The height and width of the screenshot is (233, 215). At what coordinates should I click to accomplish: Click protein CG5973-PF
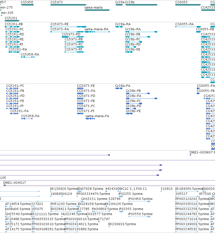tap(86, 111)
